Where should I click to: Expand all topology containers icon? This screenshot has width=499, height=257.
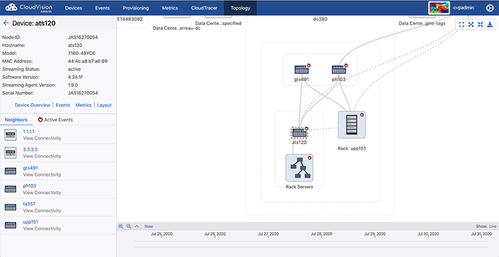(471, 24)
